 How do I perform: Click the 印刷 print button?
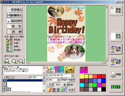[116, 74]
